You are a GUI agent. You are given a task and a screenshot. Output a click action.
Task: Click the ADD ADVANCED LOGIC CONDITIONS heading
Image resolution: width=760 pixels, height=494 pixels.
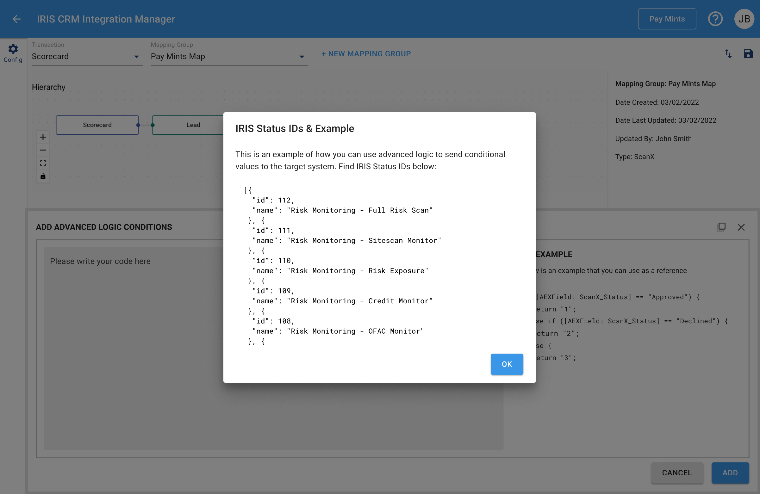104,227
